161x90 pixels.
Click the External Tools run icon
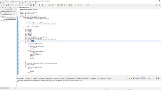point(43,5)
